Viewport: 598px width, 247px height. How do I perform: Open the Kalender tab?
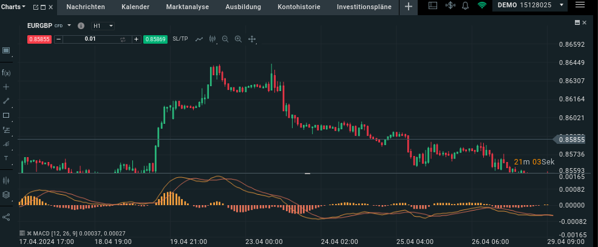click(x=135, y=7)
